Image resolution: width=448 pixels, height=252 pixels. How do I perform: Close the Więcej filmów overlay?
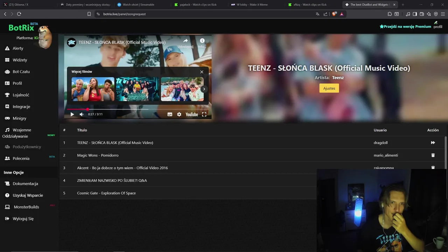point(202,72)
